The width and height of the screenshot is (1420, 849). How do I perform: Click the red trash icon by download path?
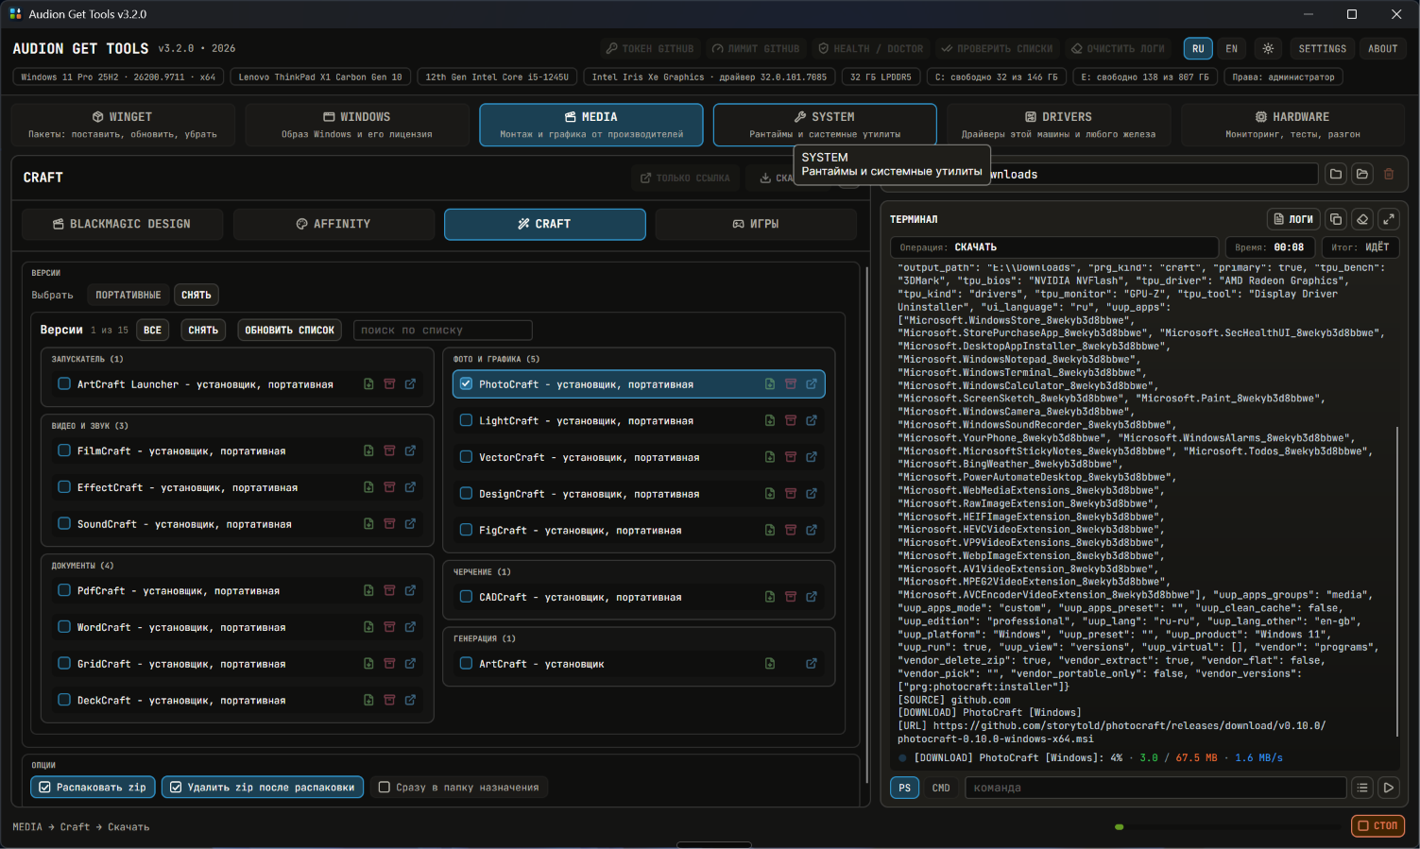pyautogui.click(x=1389, y=174)
